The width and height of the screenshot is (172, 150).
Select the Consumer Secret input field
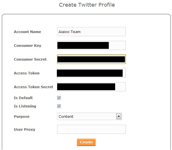[x=91, y=59]
